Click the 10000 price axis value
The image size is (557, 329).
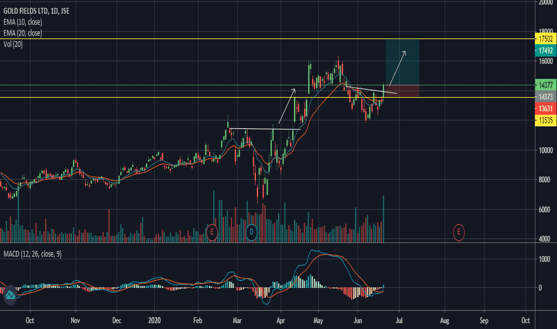(x=546, y=150)
